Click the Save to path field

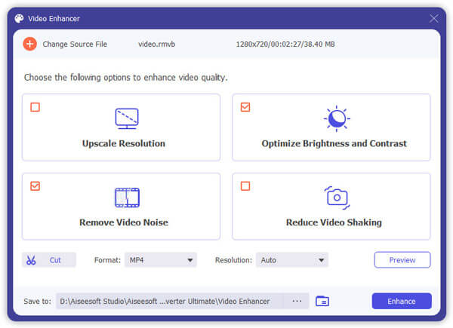pyautogui.click(x=169, y=301)
